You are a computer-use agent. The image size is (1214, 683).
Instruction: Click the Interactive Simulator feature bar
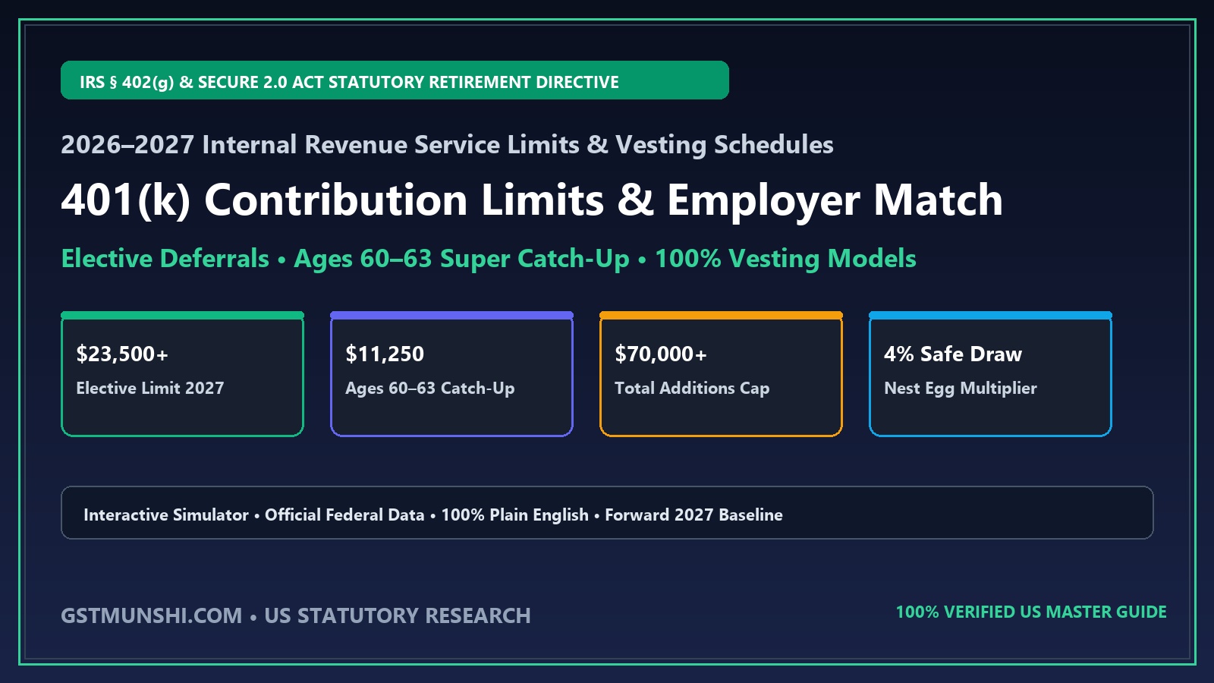pyautogui.click(x=607, y=513)
